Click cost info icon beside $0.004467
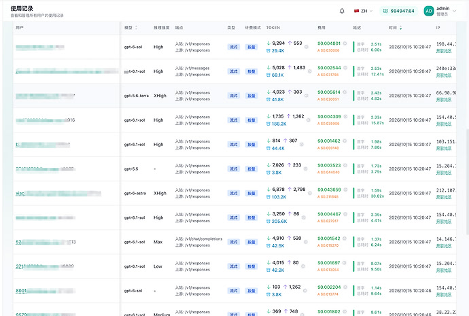Viewport: 469px width, 316px height. click(345, 214)
